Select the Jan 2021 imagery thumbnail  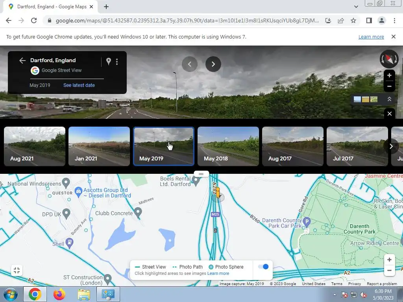coord(99,146)
